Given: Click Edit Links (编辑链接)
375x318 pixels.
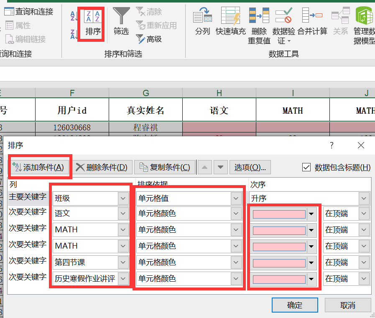Looking at the screenshot, I should click(x=26, y=39).
